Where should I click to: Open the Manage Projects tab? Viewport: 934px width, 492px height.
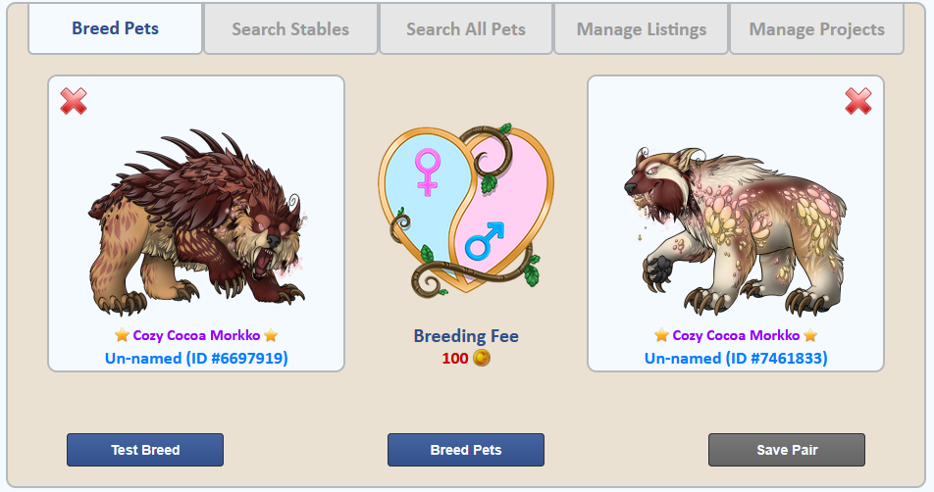click(816, 29)
